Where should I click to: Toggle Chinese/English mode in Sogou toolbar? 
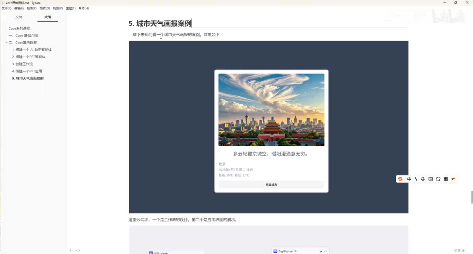pos(409,179)
